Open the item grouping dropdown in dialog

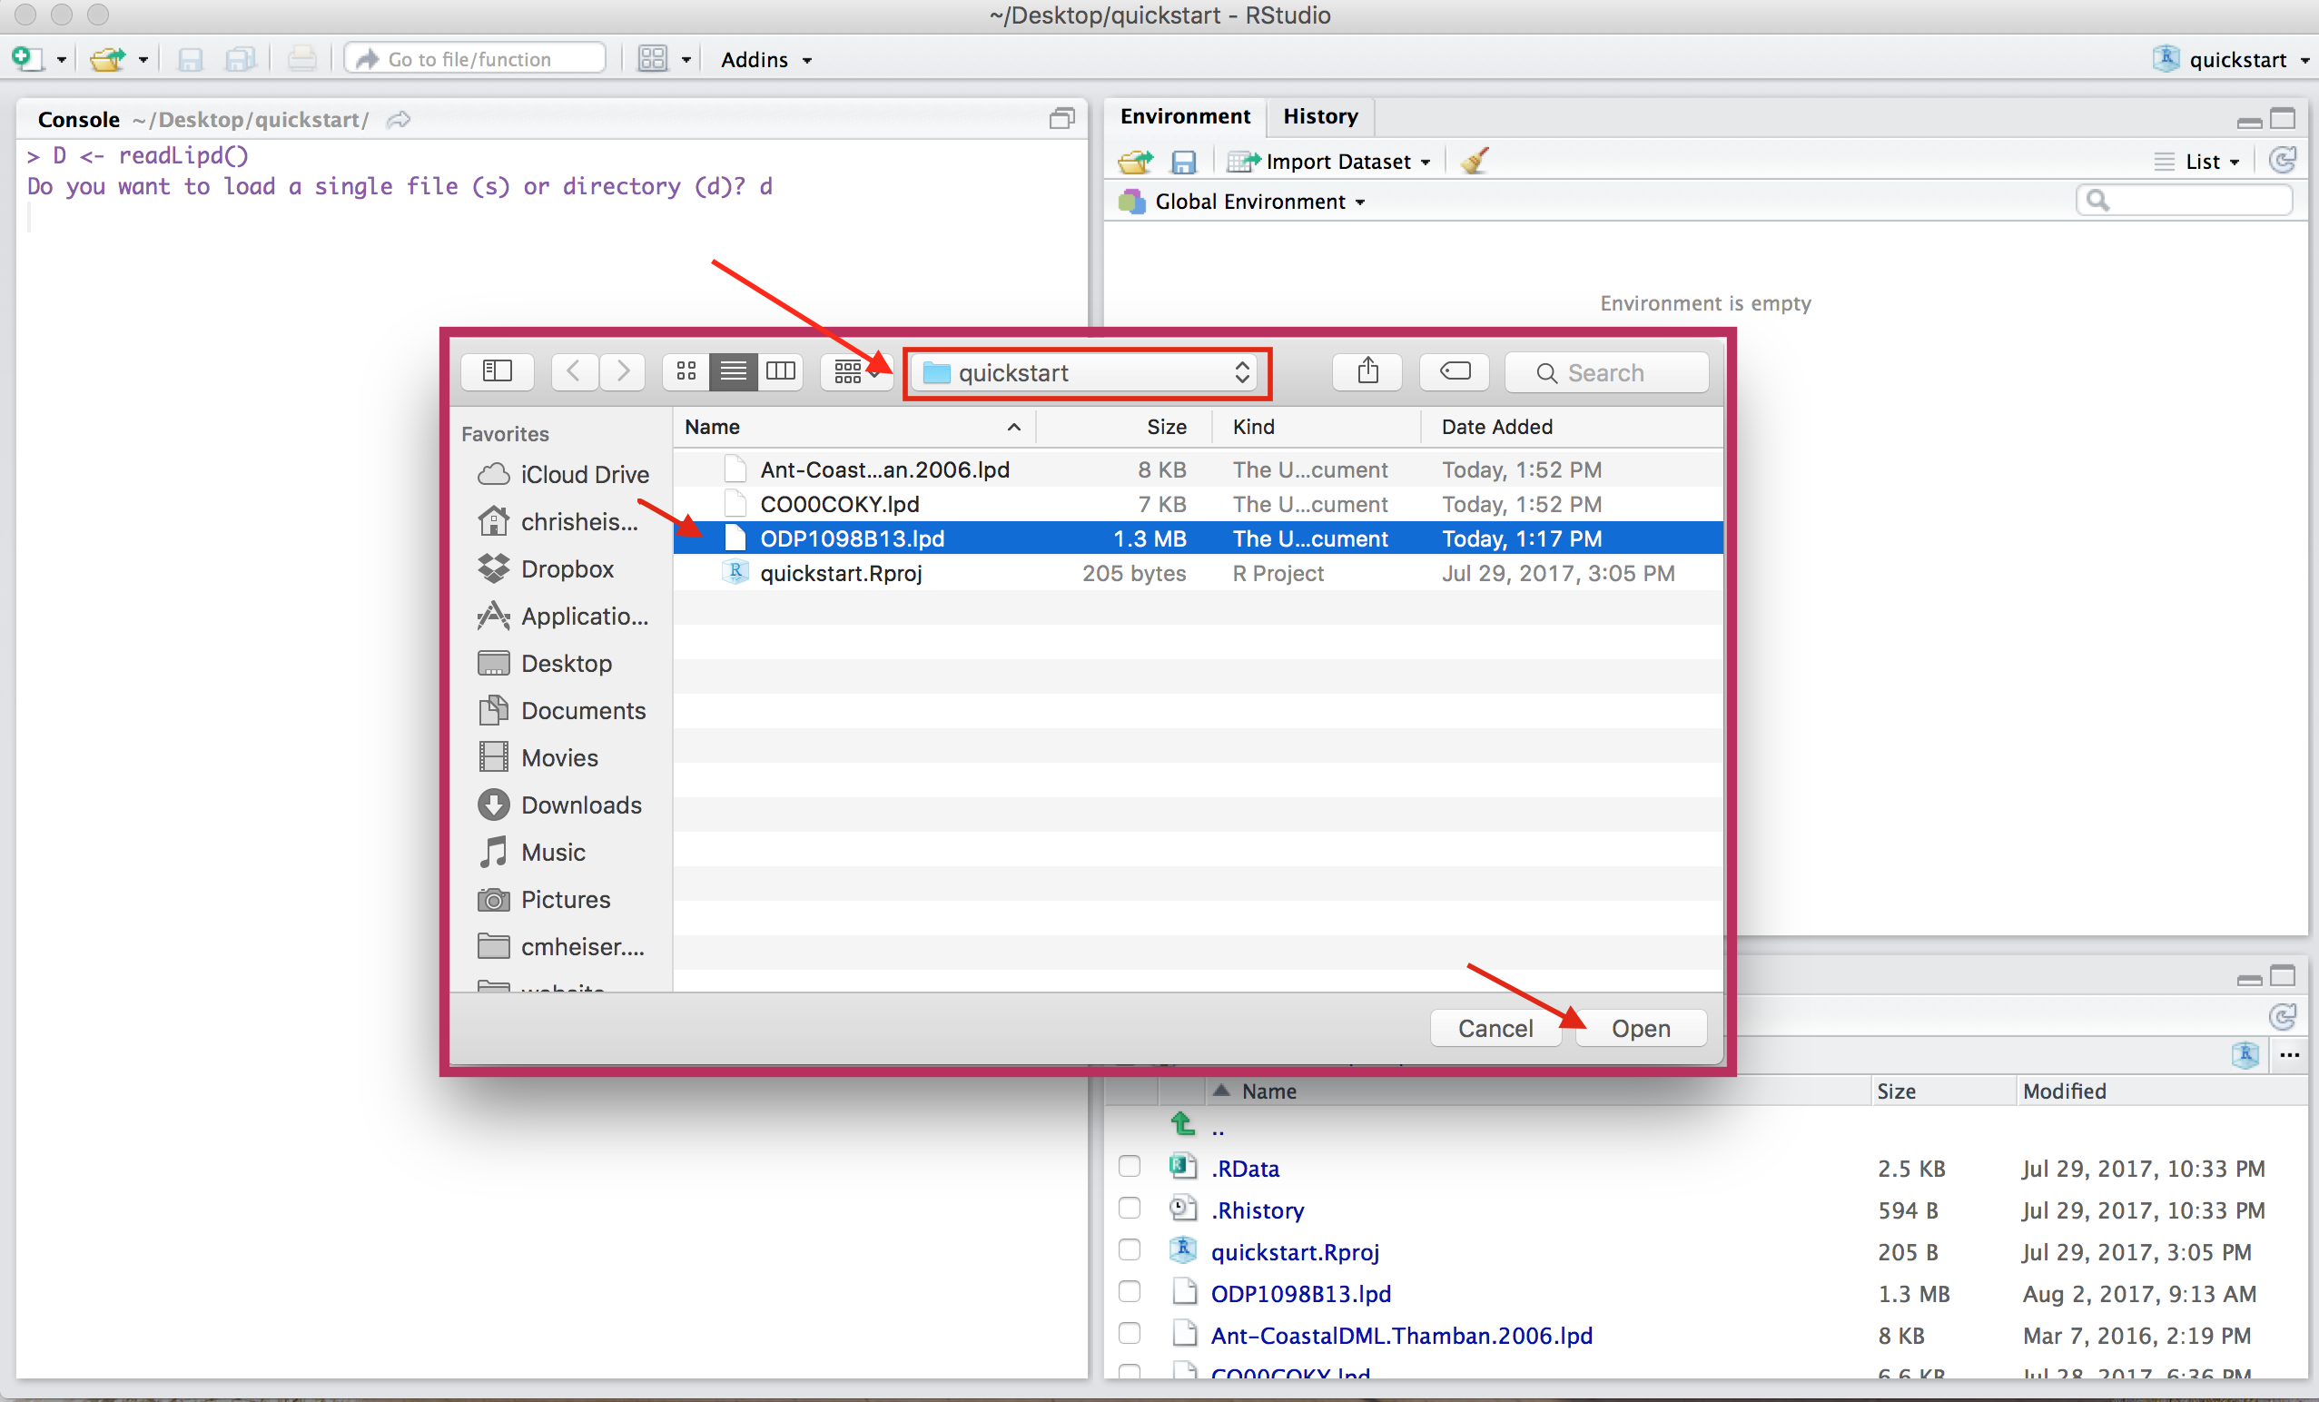click(855, 371)
